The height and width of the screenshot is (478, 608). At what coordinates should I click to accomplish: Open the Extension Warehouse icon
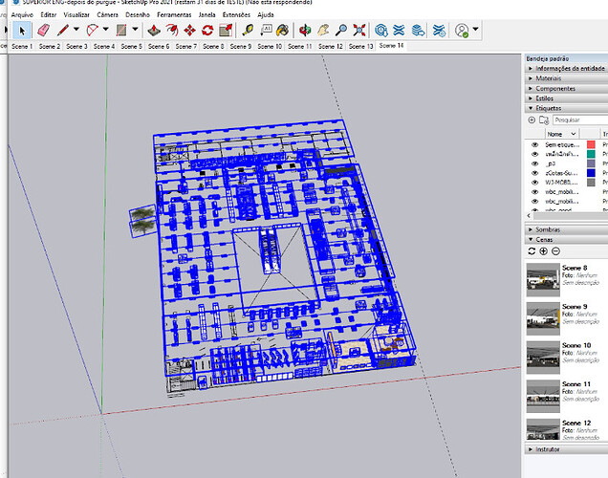pos(399,31)
